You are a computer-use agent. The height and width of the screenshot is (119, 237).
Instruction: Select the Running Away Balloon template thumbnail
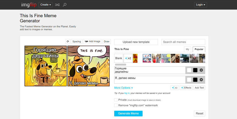[166, 58]
